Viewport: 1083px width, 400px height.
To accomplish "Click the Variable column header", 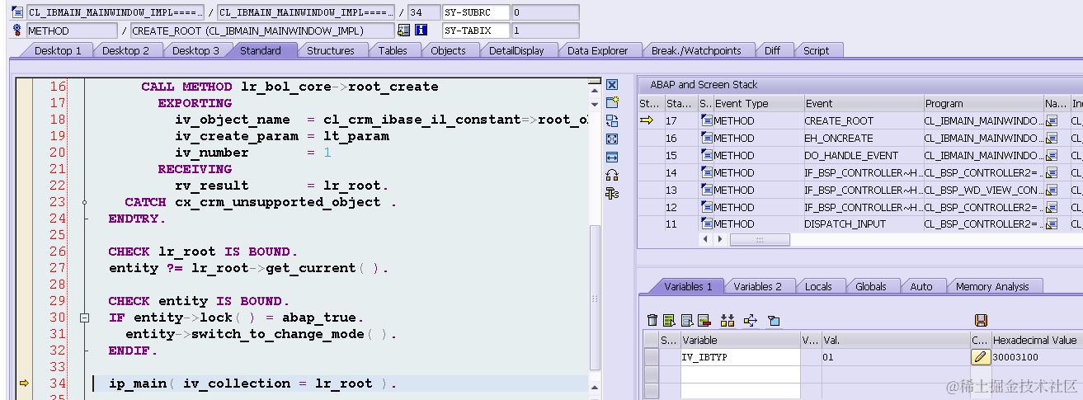I will (740, 340).
